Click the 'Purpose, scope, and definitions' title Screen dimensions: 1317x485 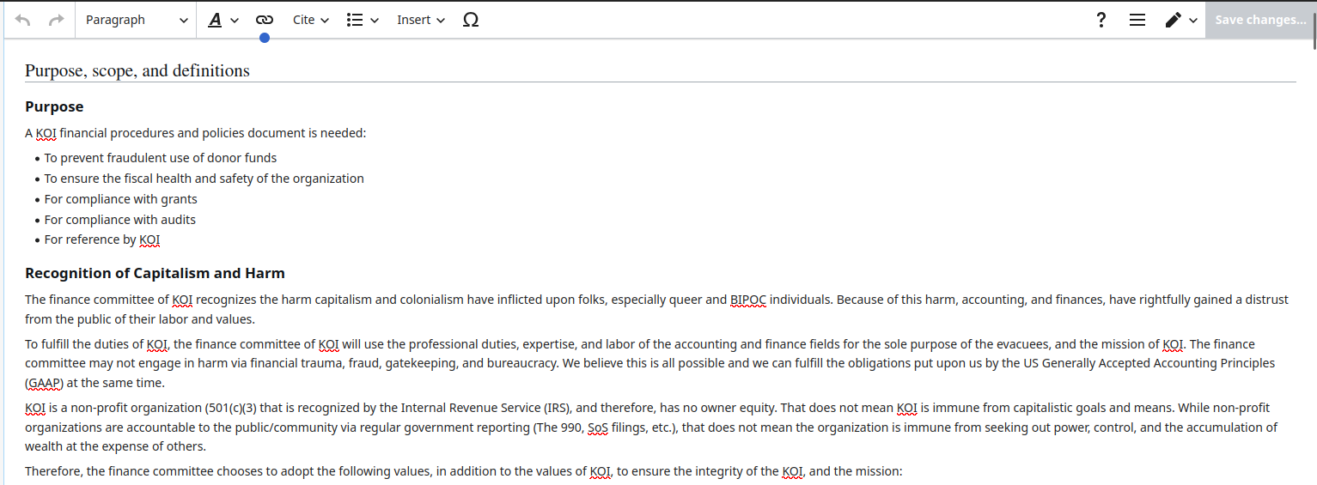coord(137,70)
